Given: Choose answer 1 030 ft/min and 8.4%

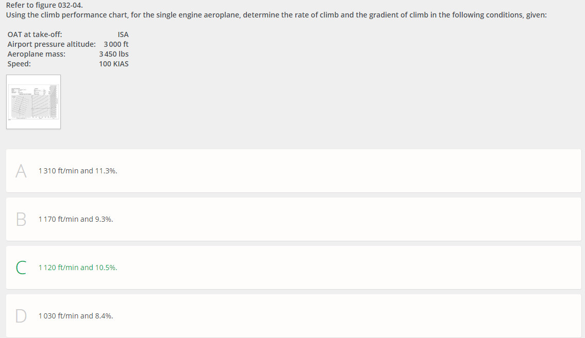Looking at the screenshot, I should point(76,316).
